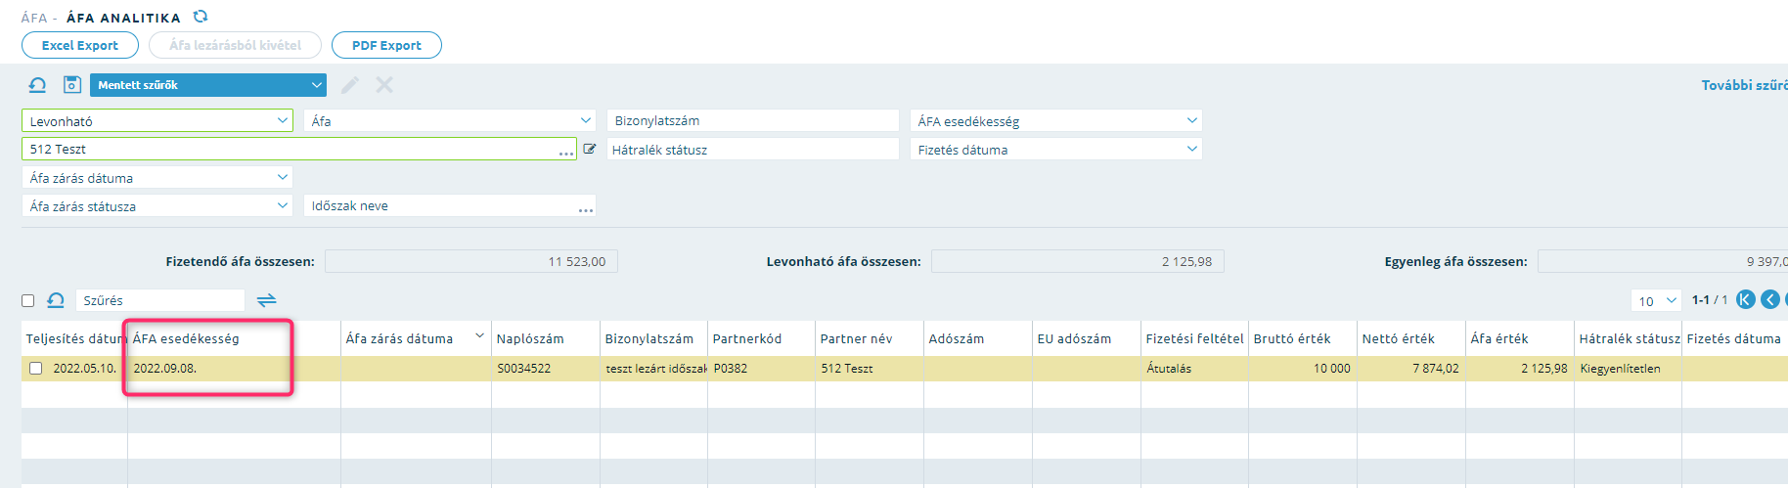Screen dimensions: 1788x488
Task: Click the edit saved filter pencil icon
Action: [x=350, y=85]
